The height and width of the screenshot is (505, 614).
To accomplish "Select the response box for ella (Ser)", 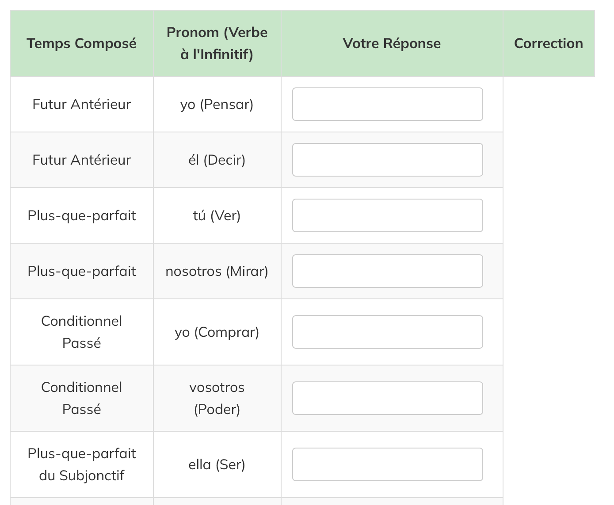I will pyautogui.click(x=387, y=464).
